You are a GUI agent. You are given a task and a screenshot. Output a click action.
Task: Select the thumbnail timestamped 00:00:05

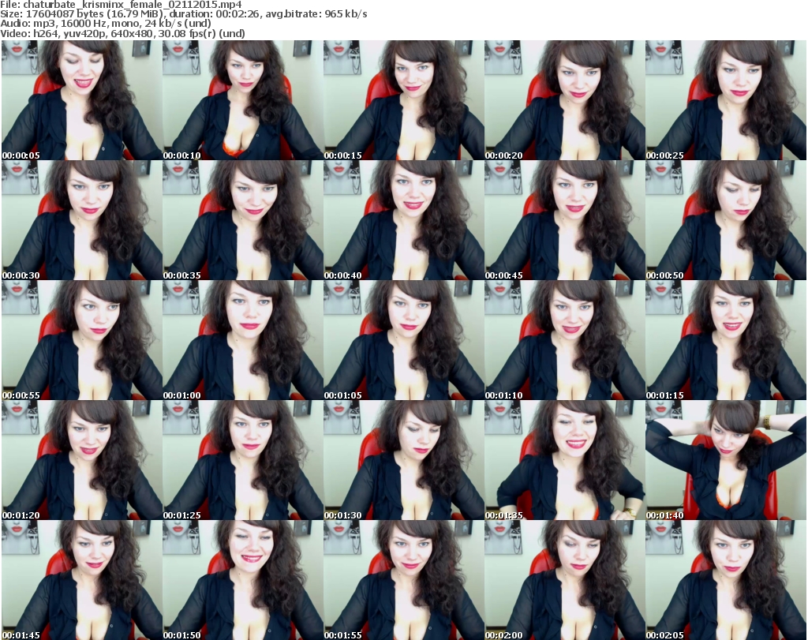point(82,100)
